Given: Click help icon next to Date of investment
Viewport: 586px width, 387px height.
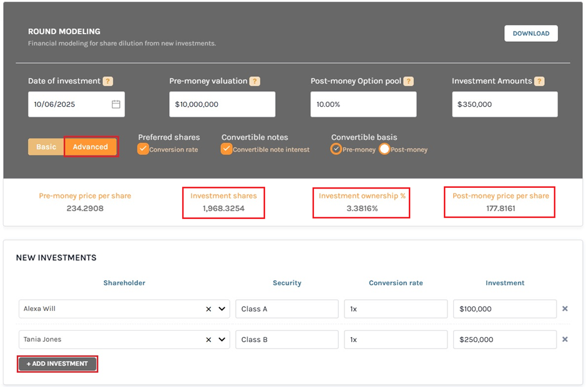Looking at the screenshot, I should (108, 81).
